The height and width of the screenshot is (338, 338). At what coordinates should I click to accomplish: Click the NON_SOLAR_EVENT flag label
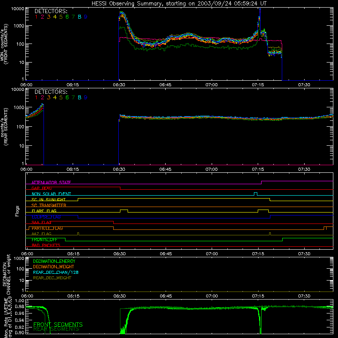(x=51, y=194)
